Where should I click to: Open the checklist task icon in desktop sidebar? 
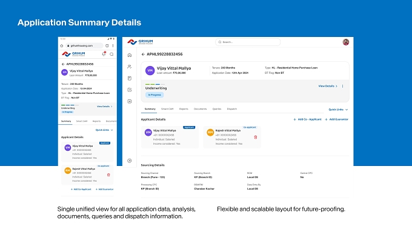click(129, 90)
